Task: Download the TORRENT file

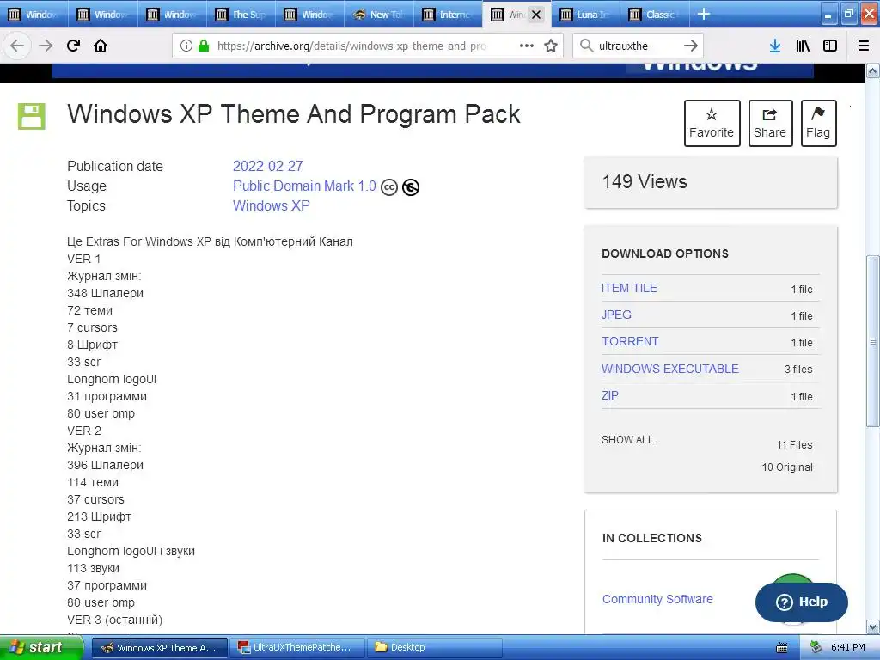Action: click(630, 341)
